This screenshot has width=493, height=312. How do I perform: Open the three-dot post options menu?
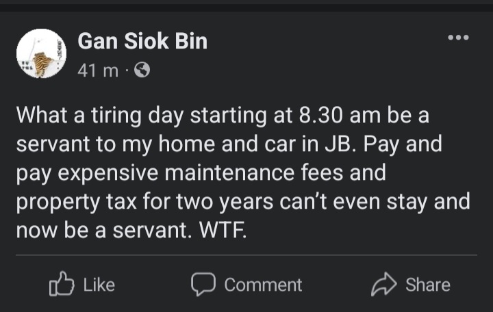[x=458, y=37]
